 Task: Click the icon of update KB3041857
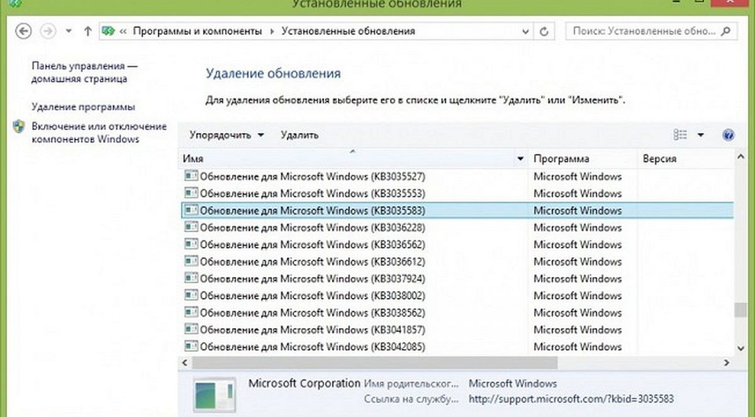[x=191, y=329]
